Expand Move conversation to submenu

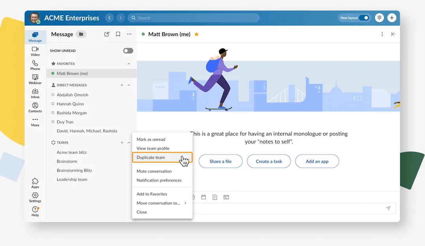tap(162, 203)
